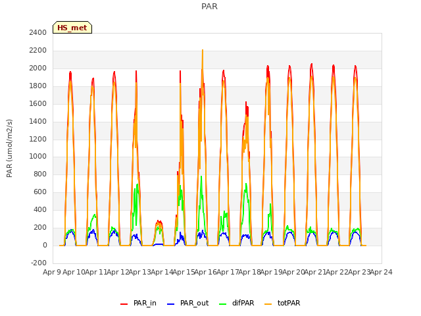421x316 pixels.
Task: Click the 1400 y-axis tick label
Action: point(38,121)
